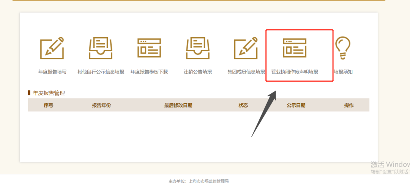Image resolution: width=410 pixels, height=185 pixels.
Task: Click the 操作 column header
Action: (349, 106)
